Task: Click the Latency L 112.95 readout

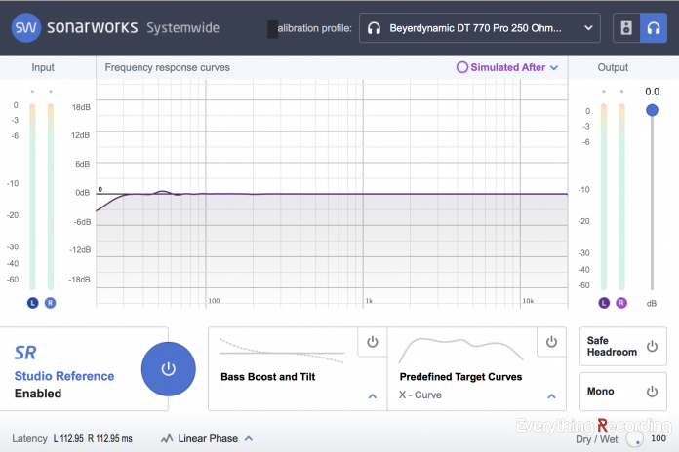Action: click(x=68, y=438)
